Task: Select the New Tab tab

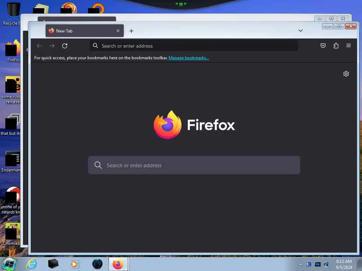Action: pos(84,31)
